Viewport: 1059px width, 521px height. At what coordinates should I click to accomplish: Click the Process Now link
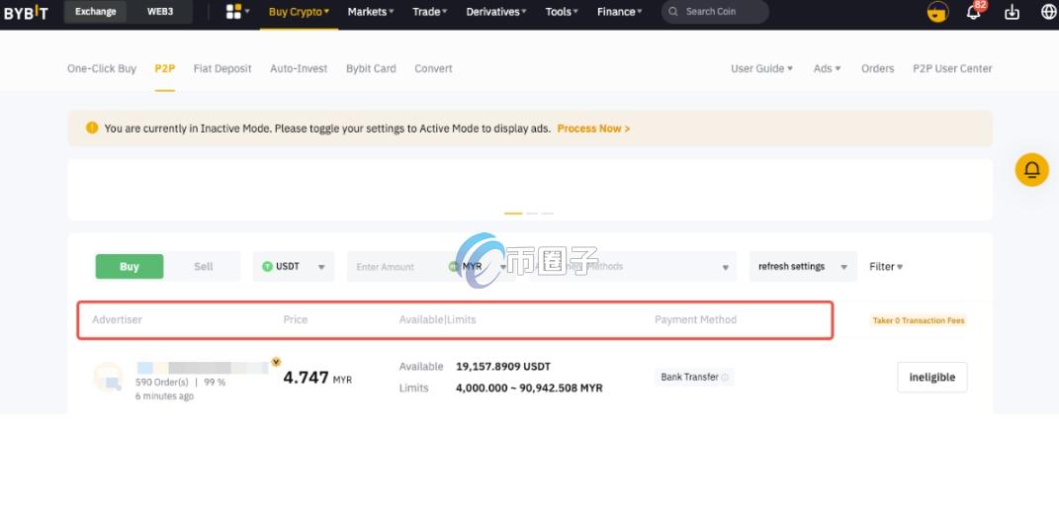pos(593,129)
